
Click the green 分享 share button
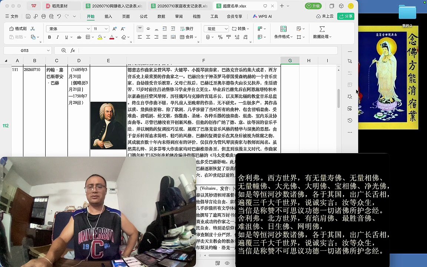345,16
